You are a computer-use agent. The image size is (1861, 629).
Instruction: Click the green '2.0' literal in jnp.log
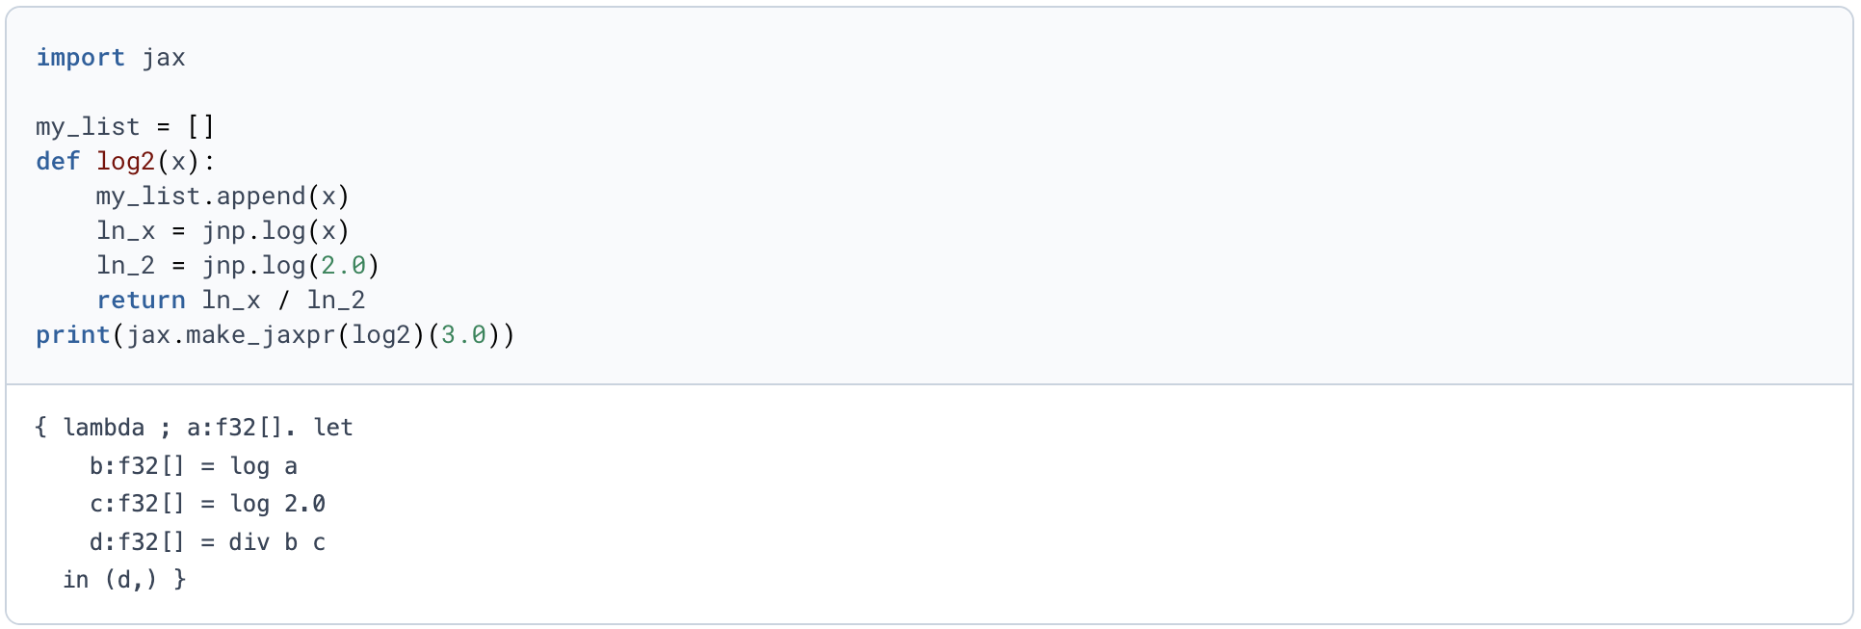tap(343, 266)
